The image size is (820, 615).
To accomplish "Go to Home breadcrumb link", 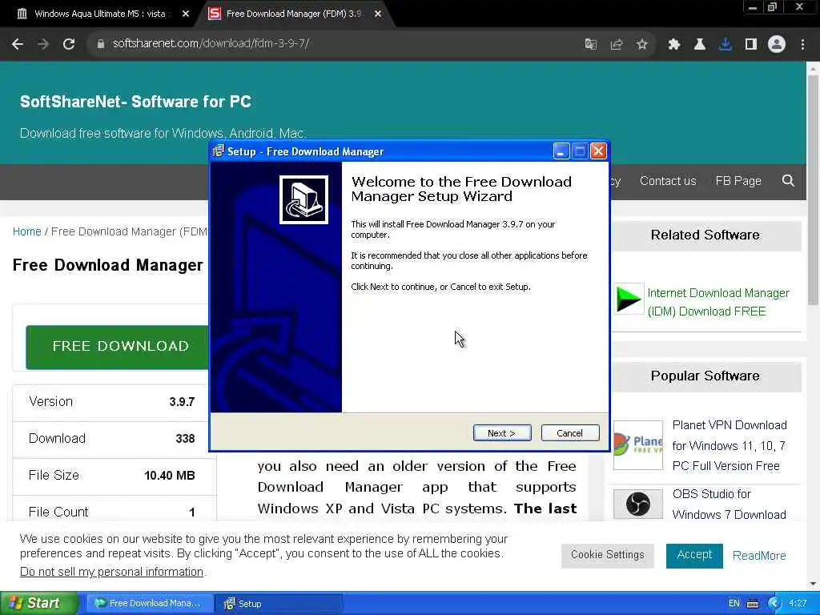I will click(26, 231).
